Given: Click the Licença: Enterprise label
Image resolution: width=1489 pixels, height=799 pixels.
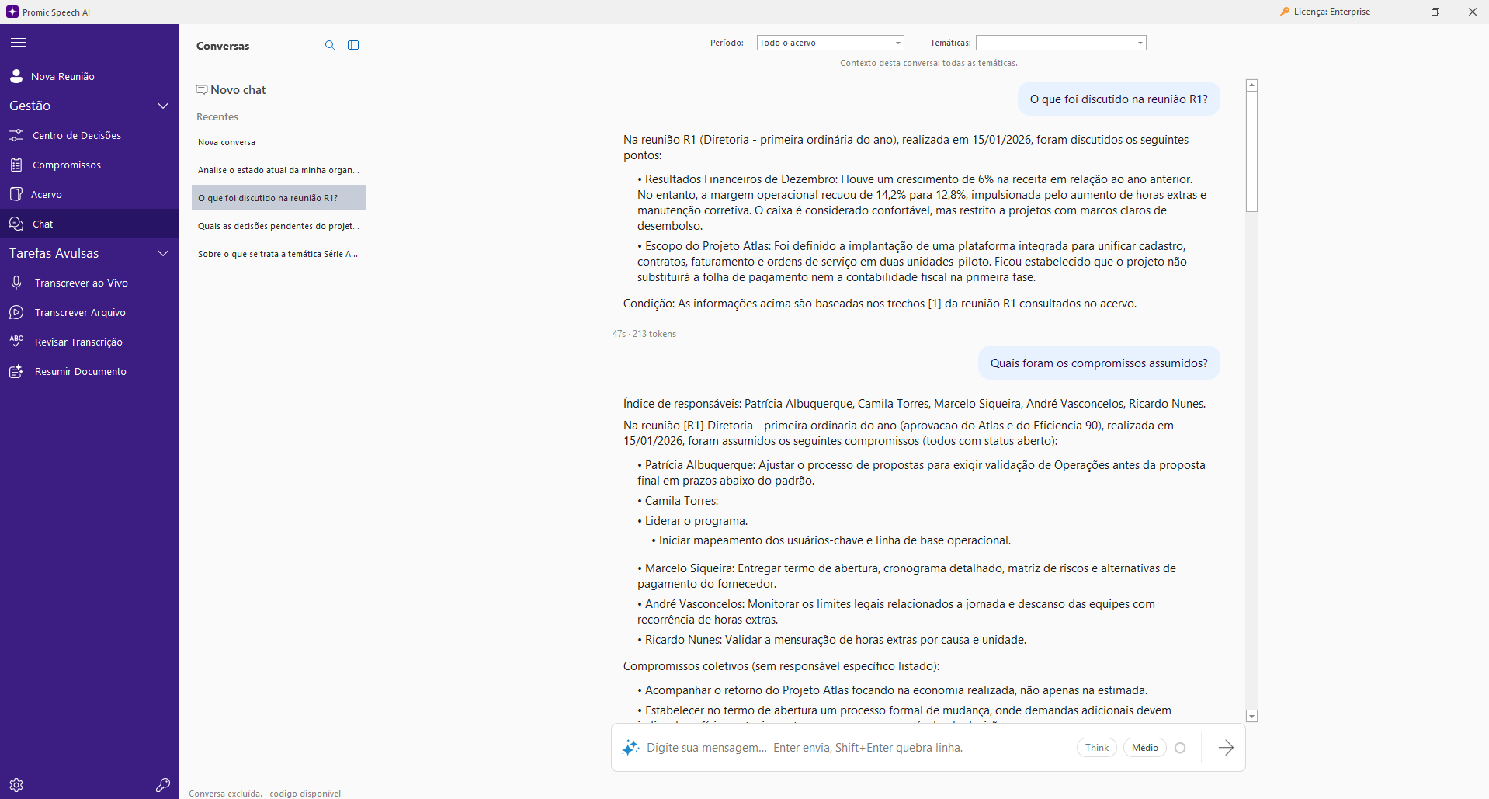Looking at the screenshot, I should click(1325, 12).
